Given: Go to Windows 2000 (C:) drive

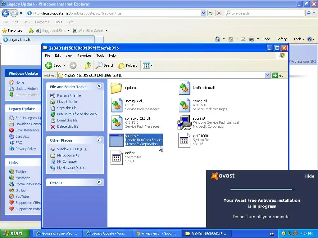Looking at the screenshot, I should [x=71, y=149].
